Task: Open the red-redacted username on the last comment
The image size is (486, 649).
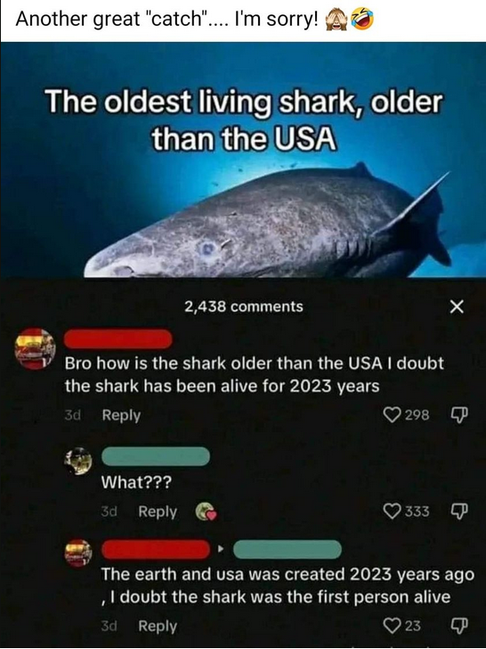Action: [x=156, y=549]
